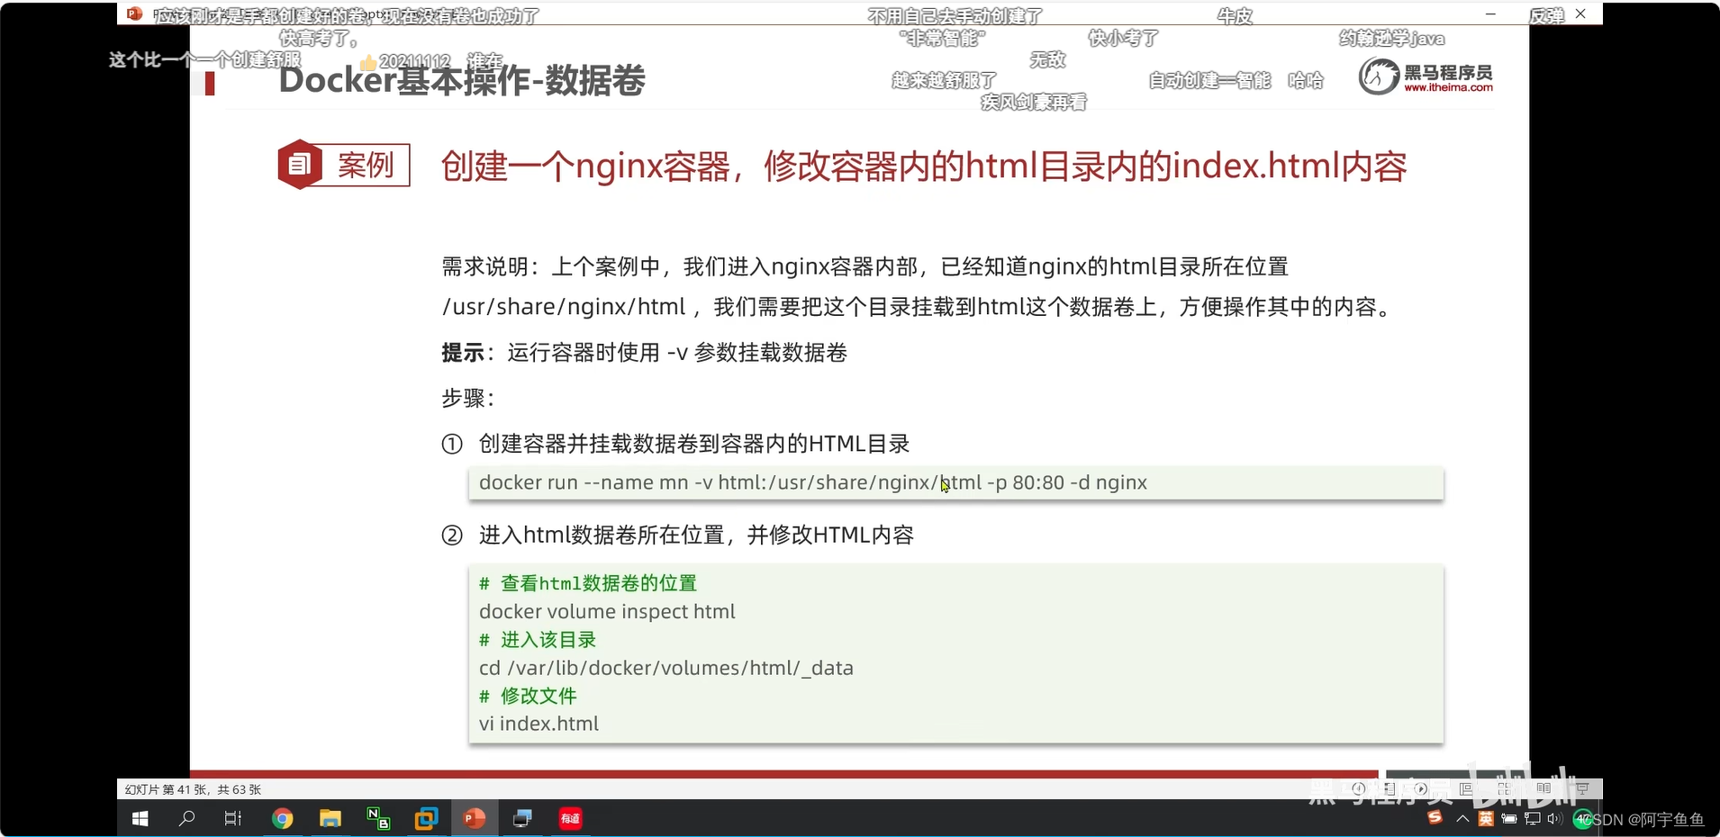
Task: Click the 'docker volume inspect html' line
Action: click(x=607, y=612)
